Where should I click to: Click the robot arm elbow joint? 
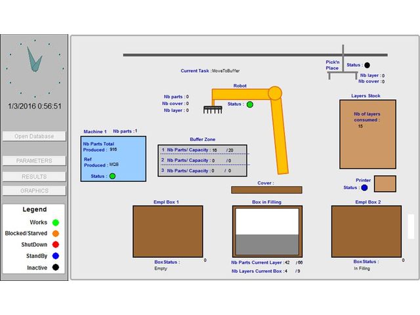tap(275, 93)
